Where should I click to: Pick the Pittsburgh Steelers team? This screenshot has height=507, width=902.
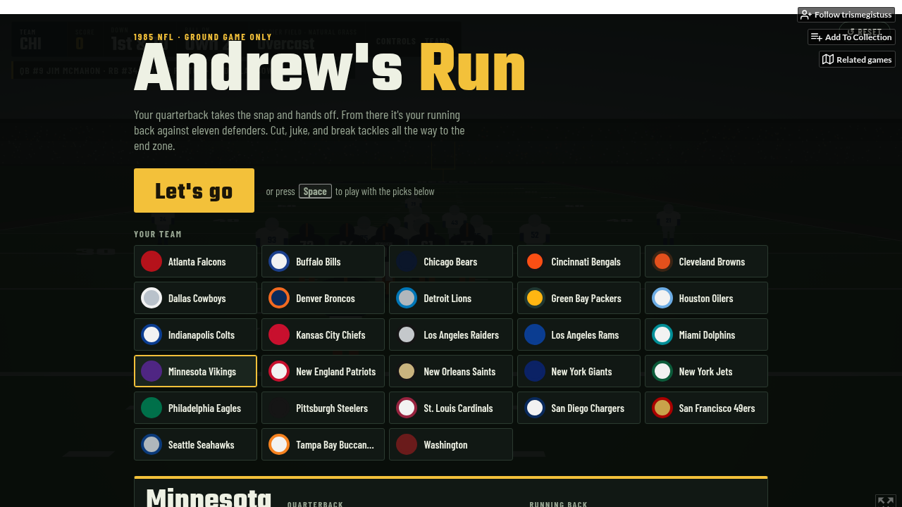[323, 408]
